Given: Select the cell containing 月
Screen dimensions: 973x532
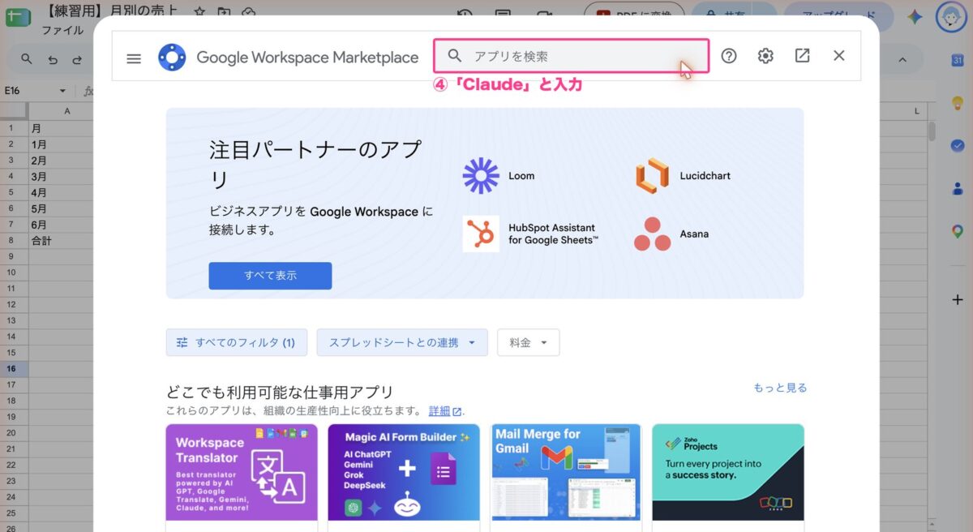Looking at the screenshot, I should [x=61, y=128].
